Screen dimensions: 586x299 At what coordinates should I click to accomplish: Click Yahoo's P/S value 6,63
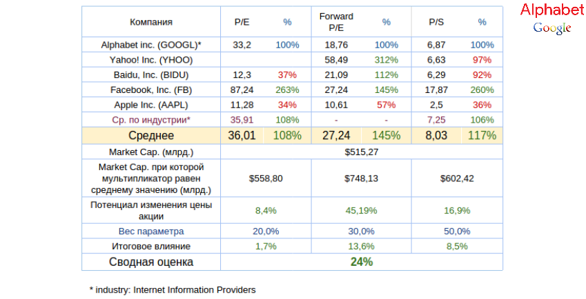[x=436, y=60]
